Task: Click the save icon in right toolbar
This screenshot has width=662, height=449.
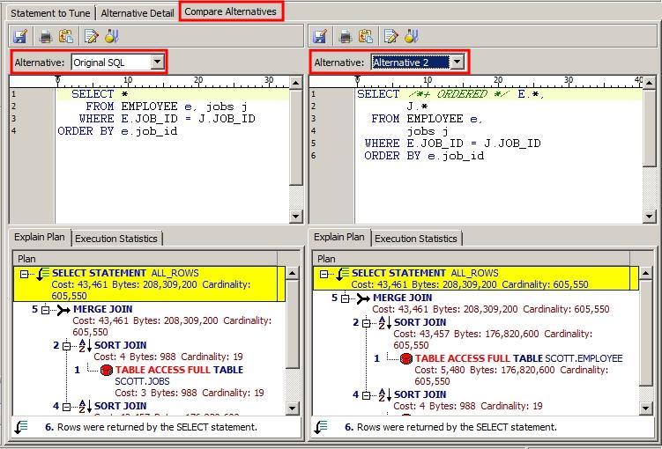Action: pos(321,36)
